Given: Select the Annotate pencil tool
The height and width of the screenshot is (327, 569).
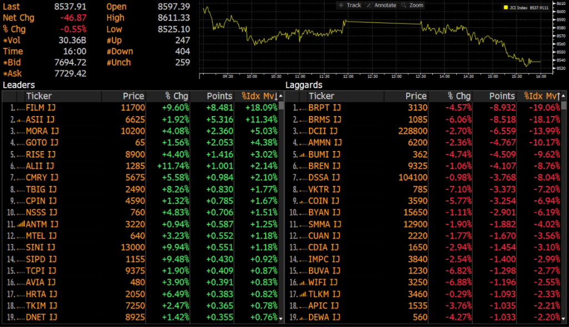Looking at the screenshot, I should click(x=381, y=5).
